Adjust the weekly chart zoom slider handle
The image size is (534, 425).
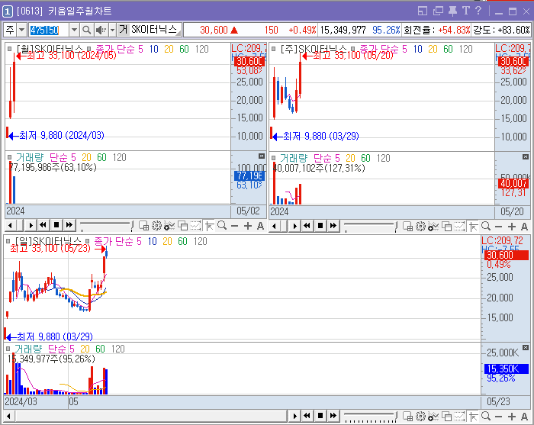(396, 226)
